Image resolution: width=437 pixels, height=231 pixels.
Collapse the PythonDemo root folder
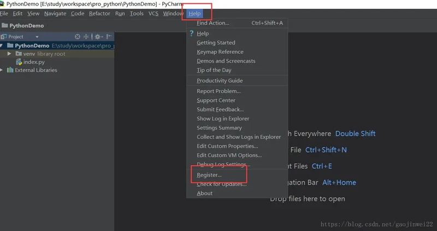2,46
